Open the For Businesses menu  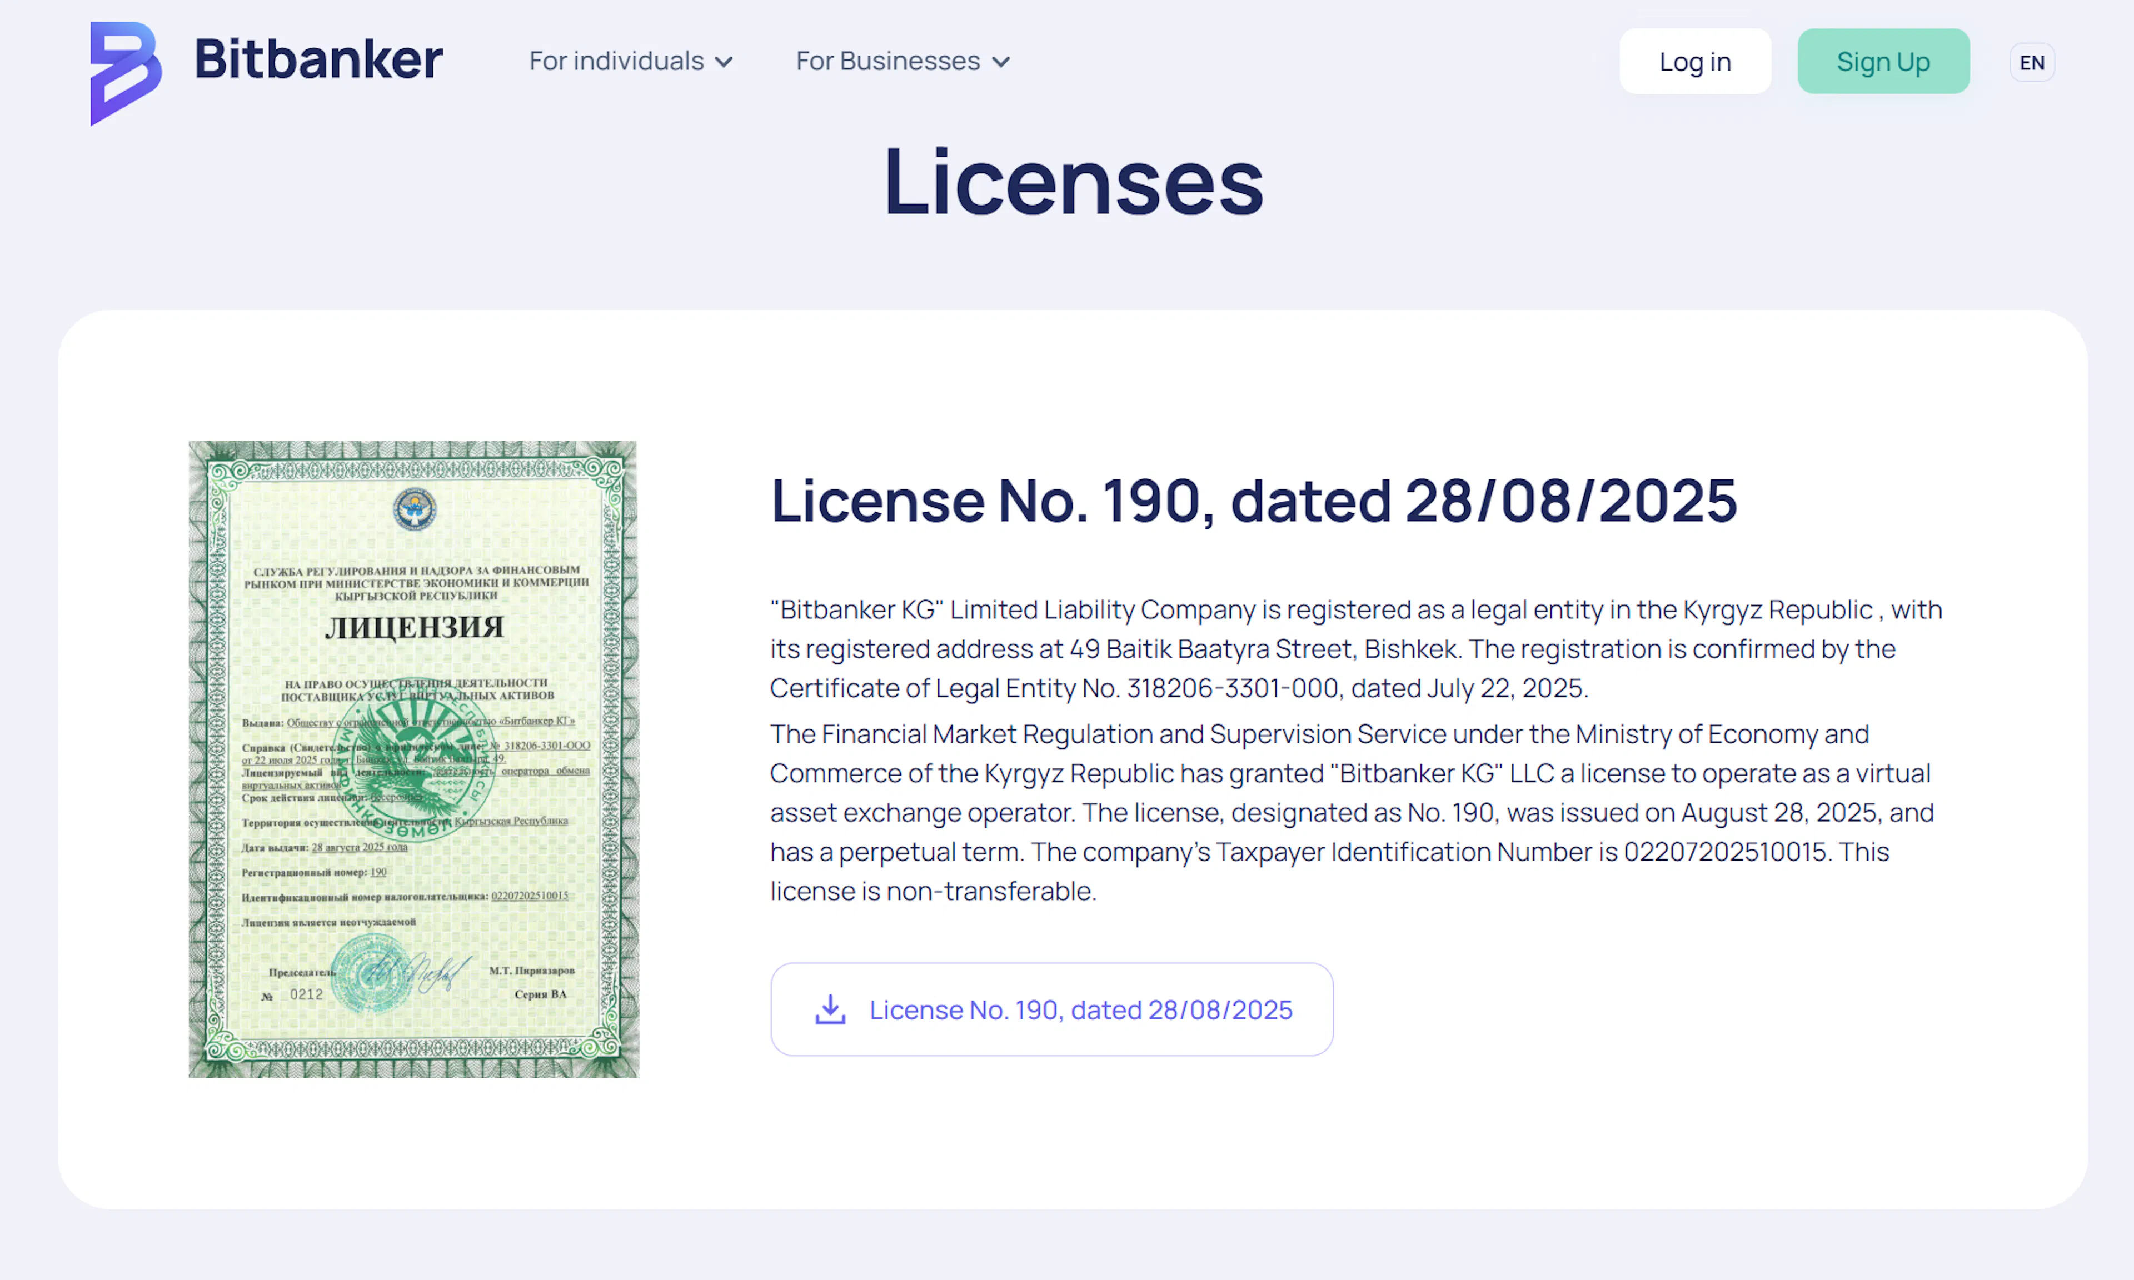[x=903, y=61]
